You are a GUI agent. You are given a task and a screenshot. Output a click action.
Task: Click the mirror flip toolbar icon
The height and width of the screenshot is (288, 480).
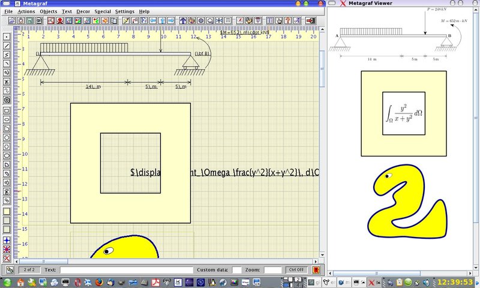(218, 20)
